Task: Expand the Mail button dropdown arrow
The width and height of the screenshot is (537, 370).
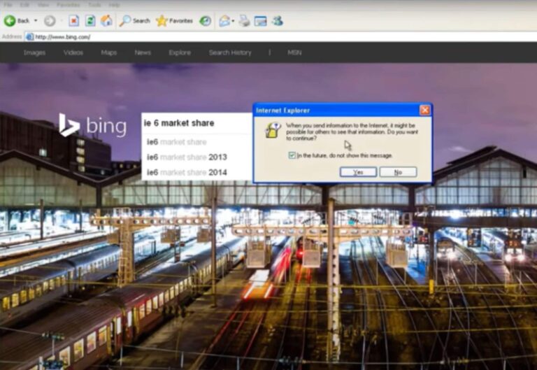Action: coord(233,21)
